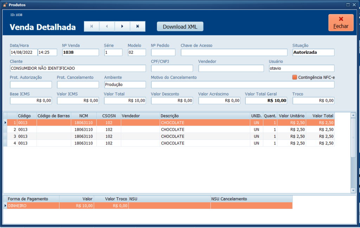Click the Valor Total column header

point(320,116)
